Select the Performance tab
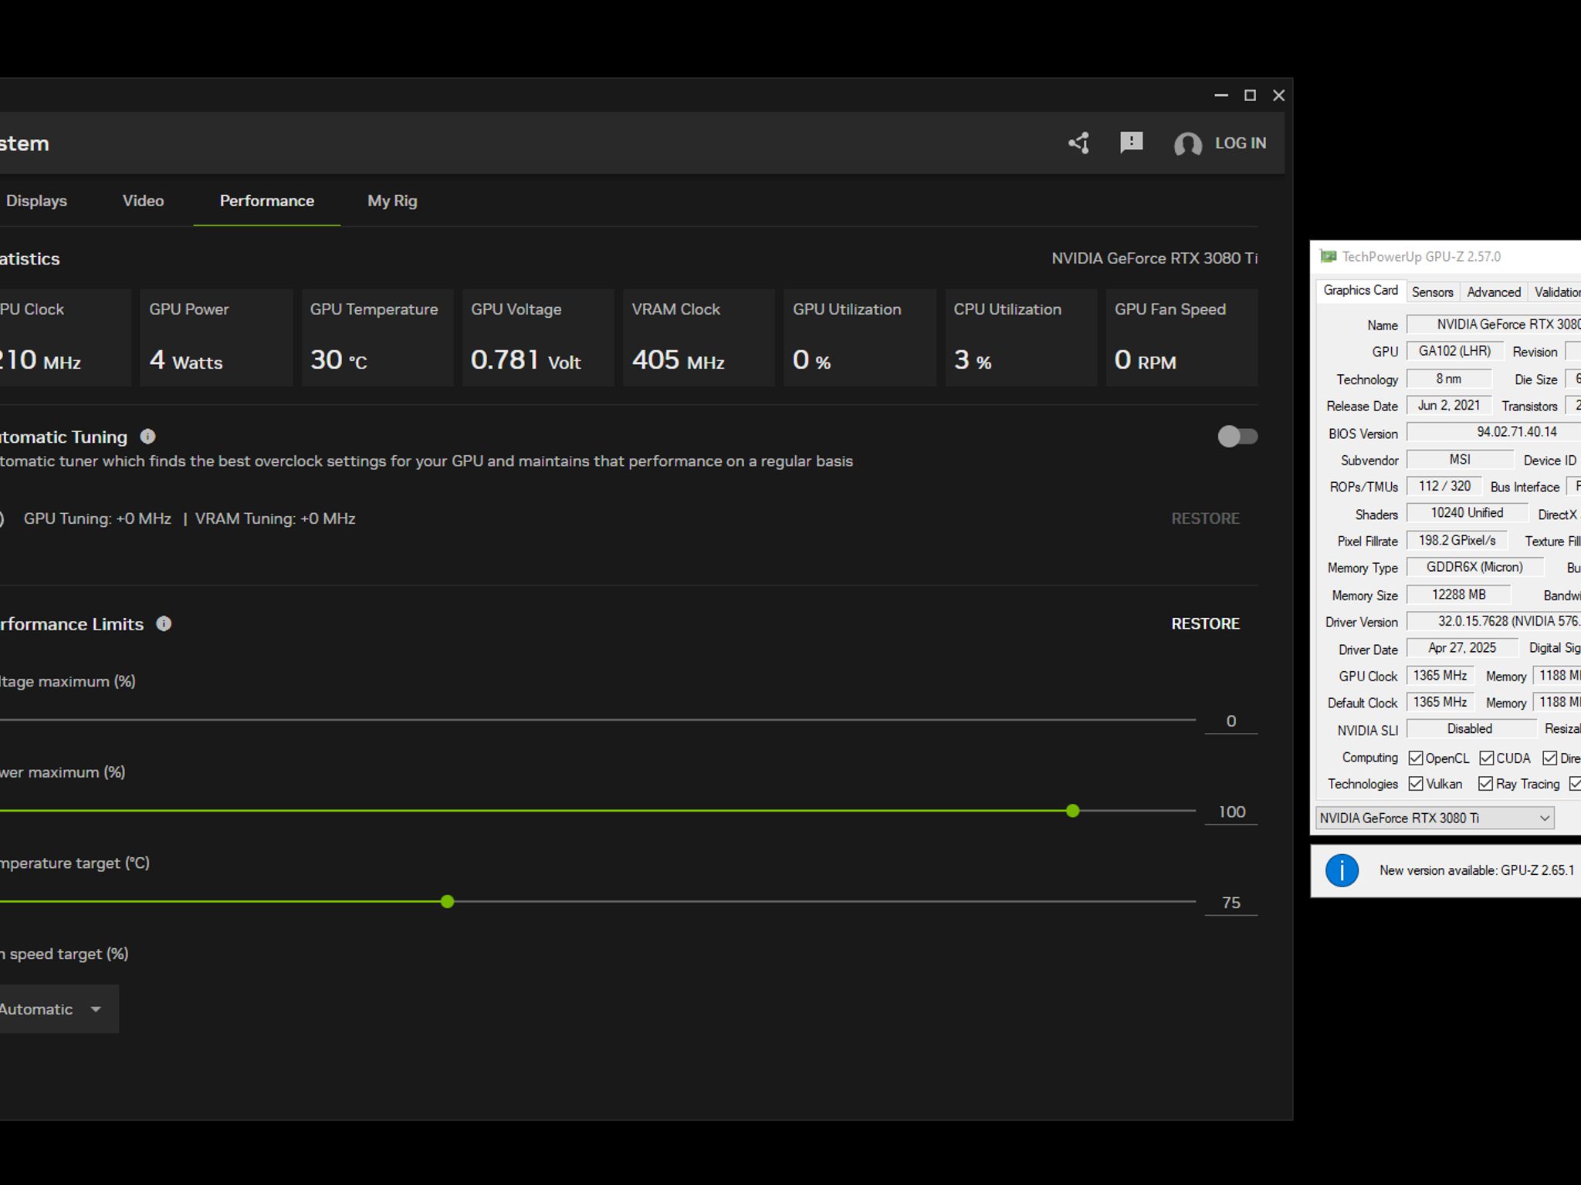The image size is (1581, 1185). coord(267,201)
